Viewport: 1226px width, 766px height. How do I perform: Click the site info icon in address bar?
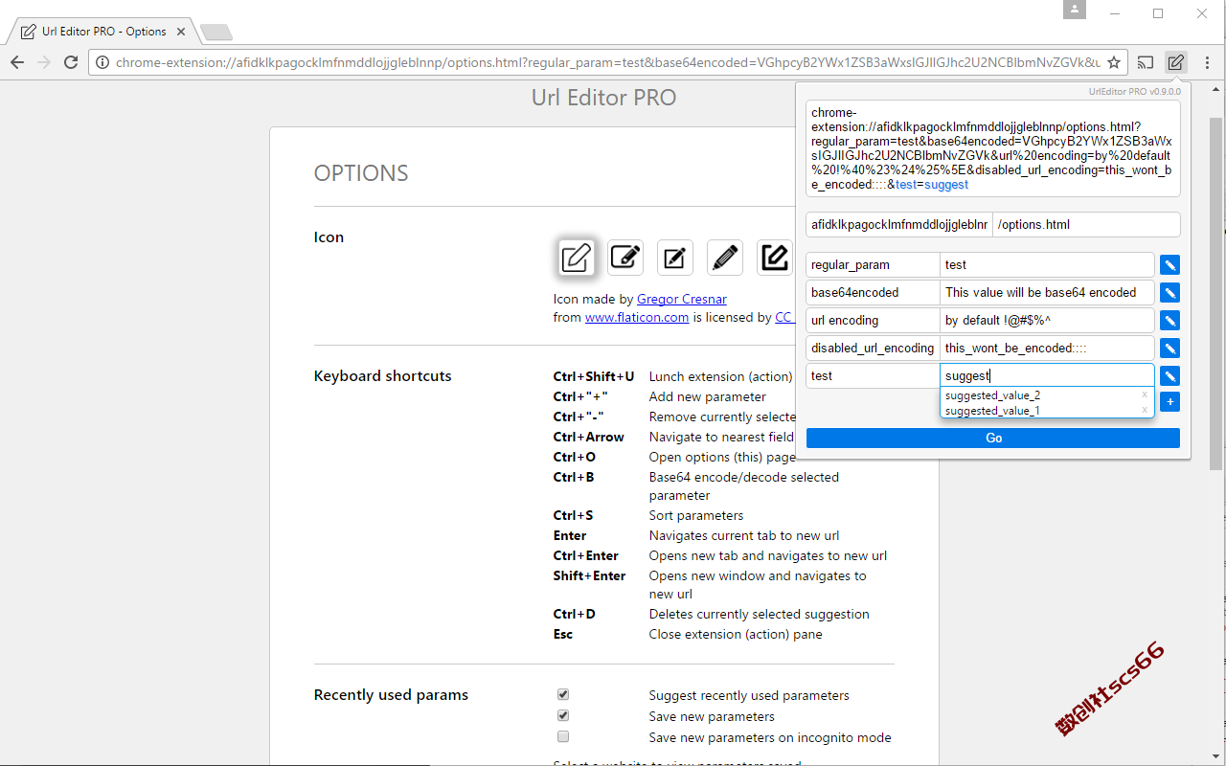point(103,62)
